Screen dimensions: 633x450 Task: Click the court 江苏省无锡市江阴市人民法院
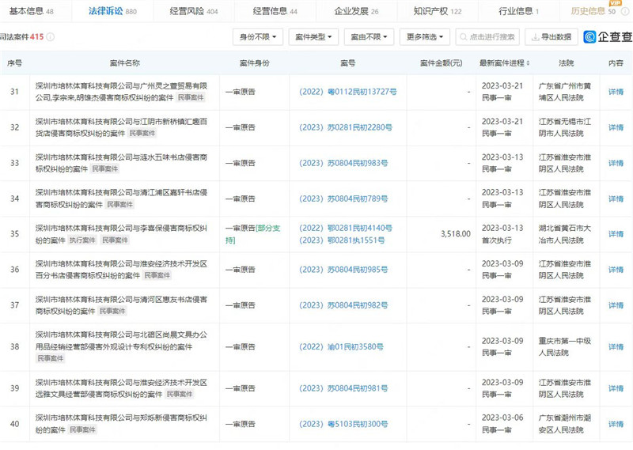click(x=565, y=127)
